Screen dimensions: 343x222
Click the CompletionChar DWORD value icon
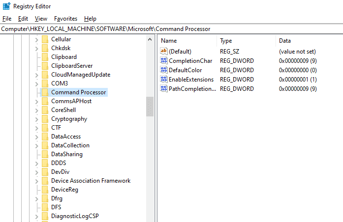pyautogui.click(x=164, y=60)
